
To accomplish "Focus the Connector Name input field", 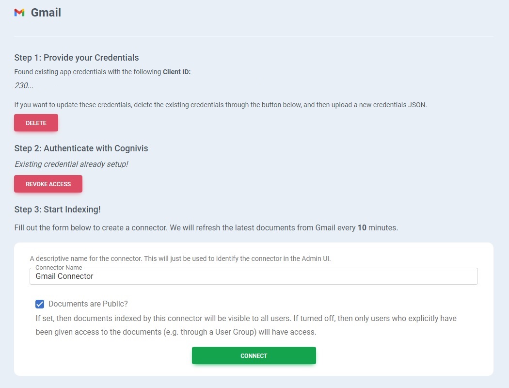I will (x=254, y=276).
